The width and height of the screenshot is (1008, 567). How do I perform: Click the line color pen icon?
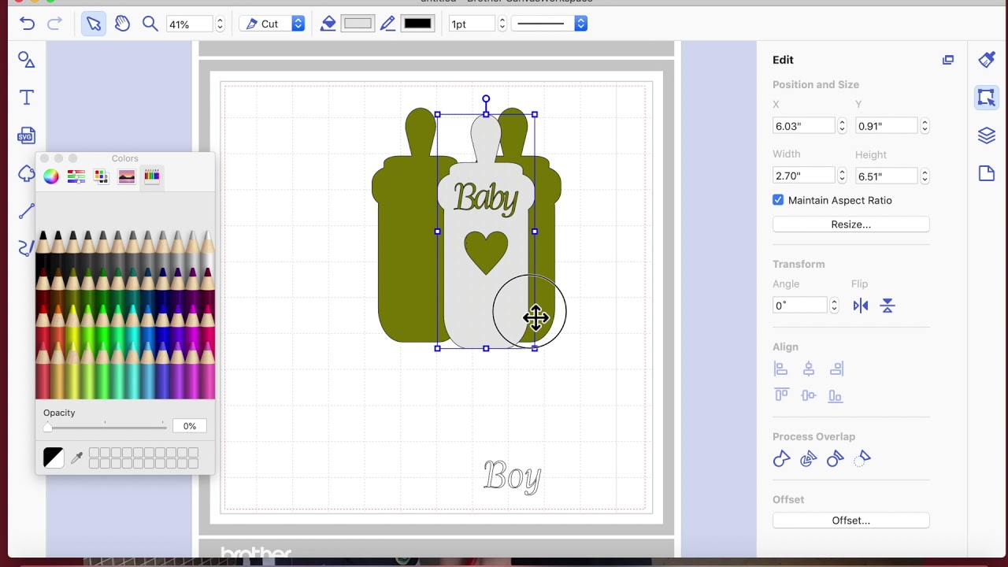pos(387,24)
